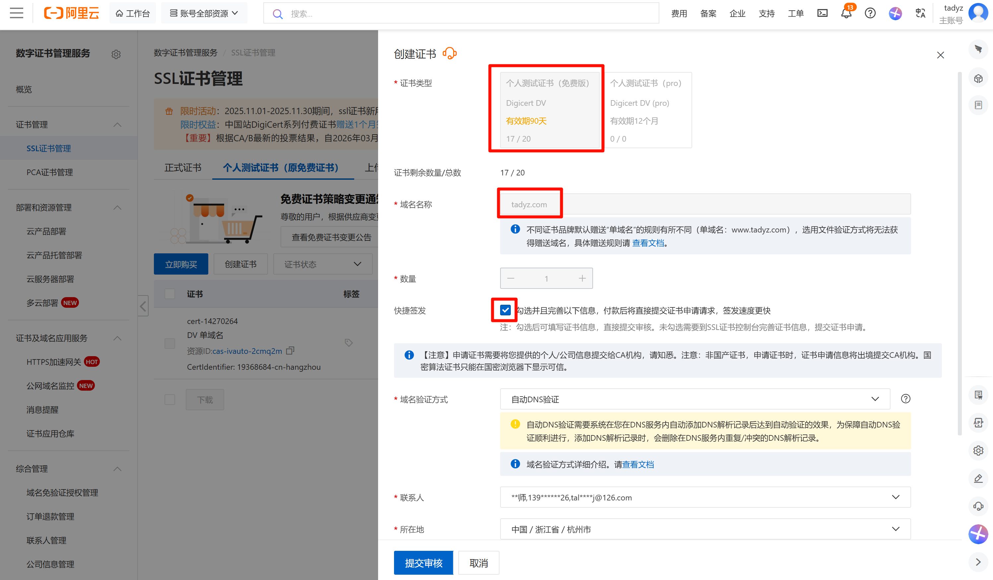
Task: Open settings gear beside 数字证书管理服务
Action: pyautogui.click(x=116, y=54)
